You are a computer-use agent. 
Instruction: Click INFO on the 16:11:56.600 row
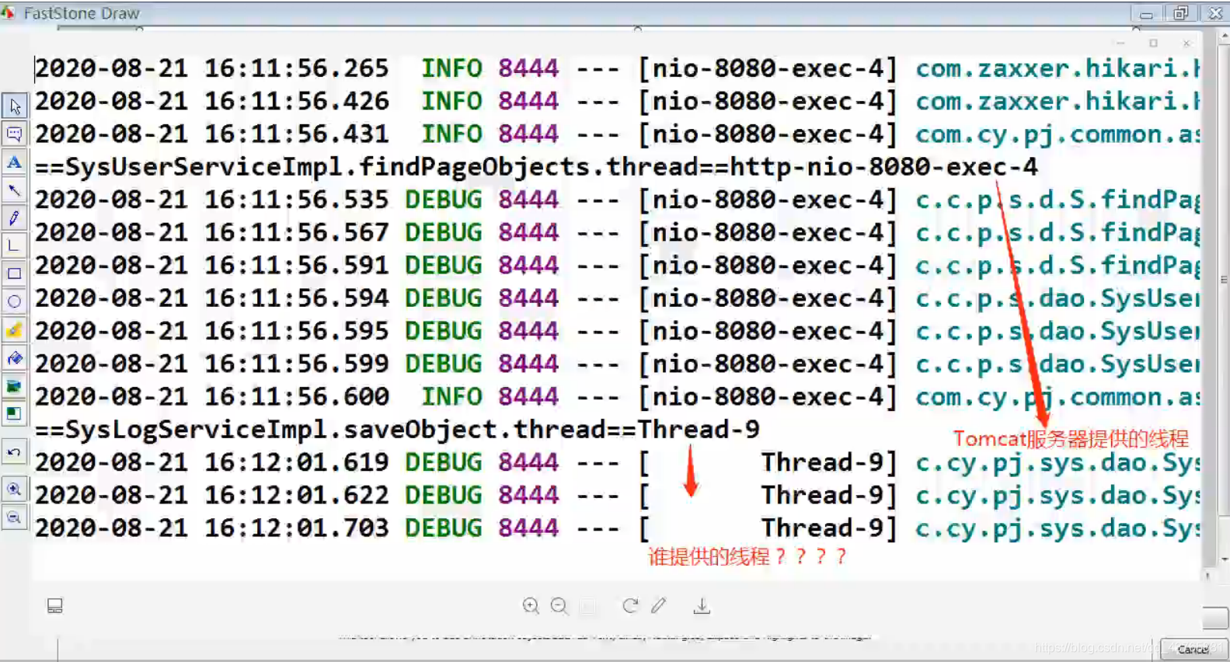point(451,397)
